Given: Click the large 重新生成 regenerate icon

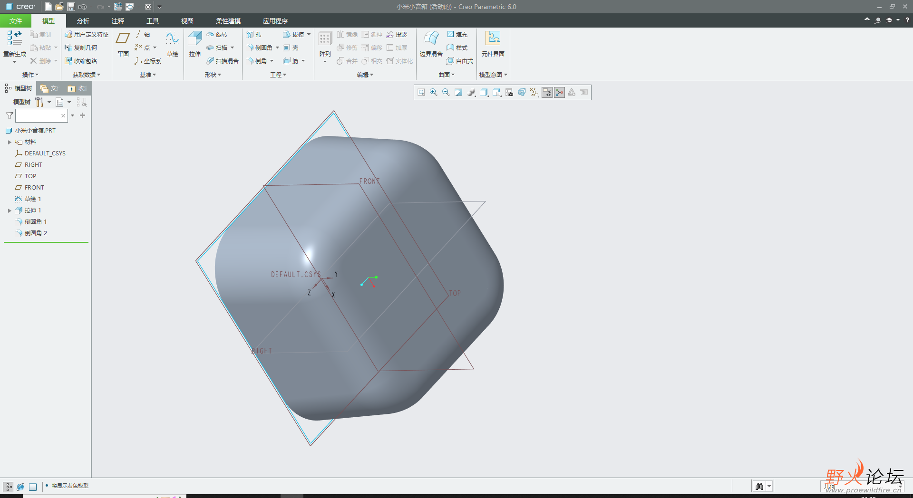Looking at the screenshot, I should click(x=14, y=38).
